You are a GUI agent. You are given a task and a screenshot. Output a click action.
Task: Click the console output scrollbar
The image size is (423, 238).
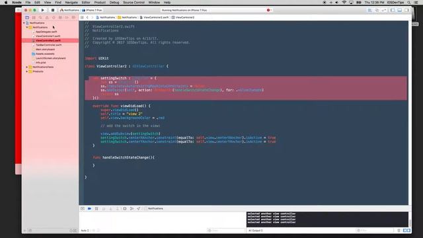[410, 223]
